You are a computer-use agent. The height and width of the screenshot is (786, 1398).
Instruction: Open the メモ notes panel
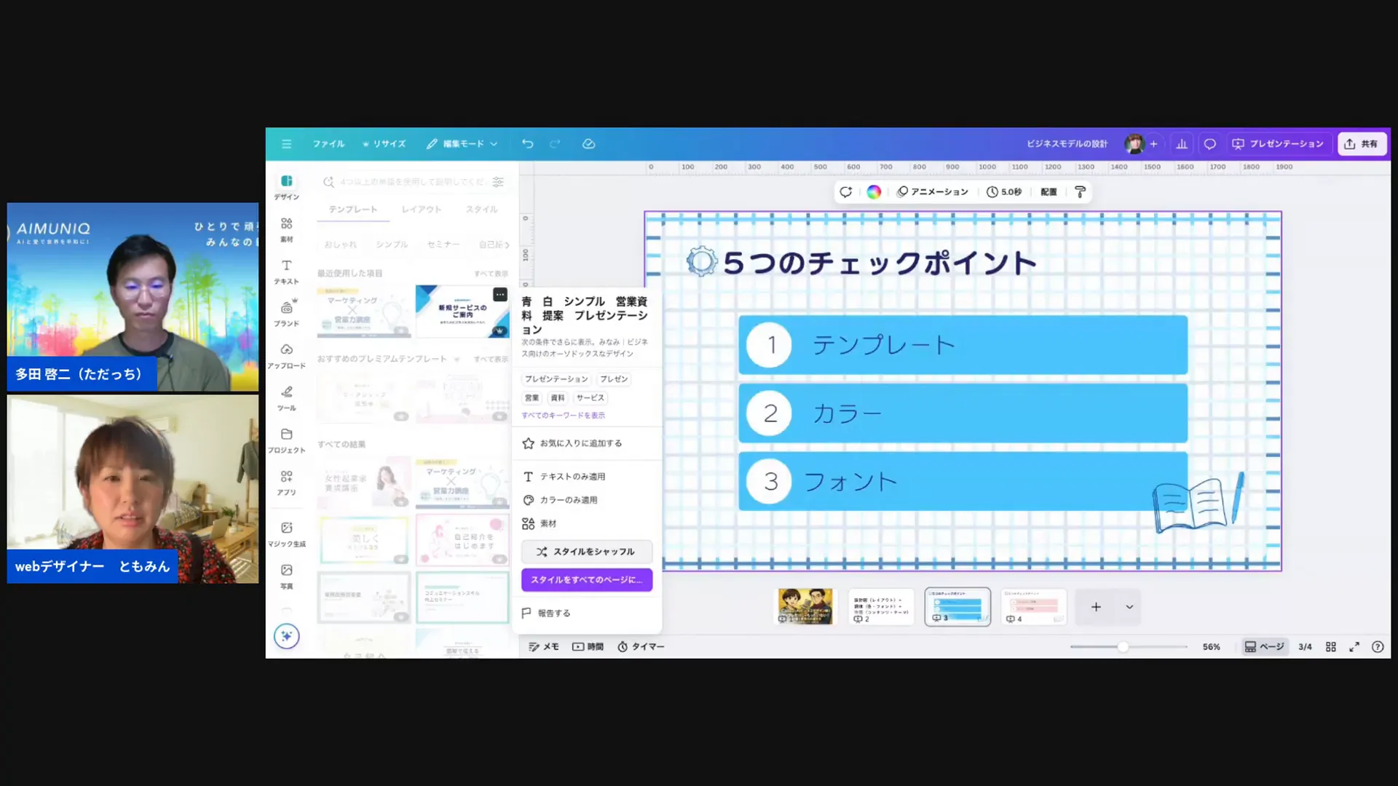544,647
